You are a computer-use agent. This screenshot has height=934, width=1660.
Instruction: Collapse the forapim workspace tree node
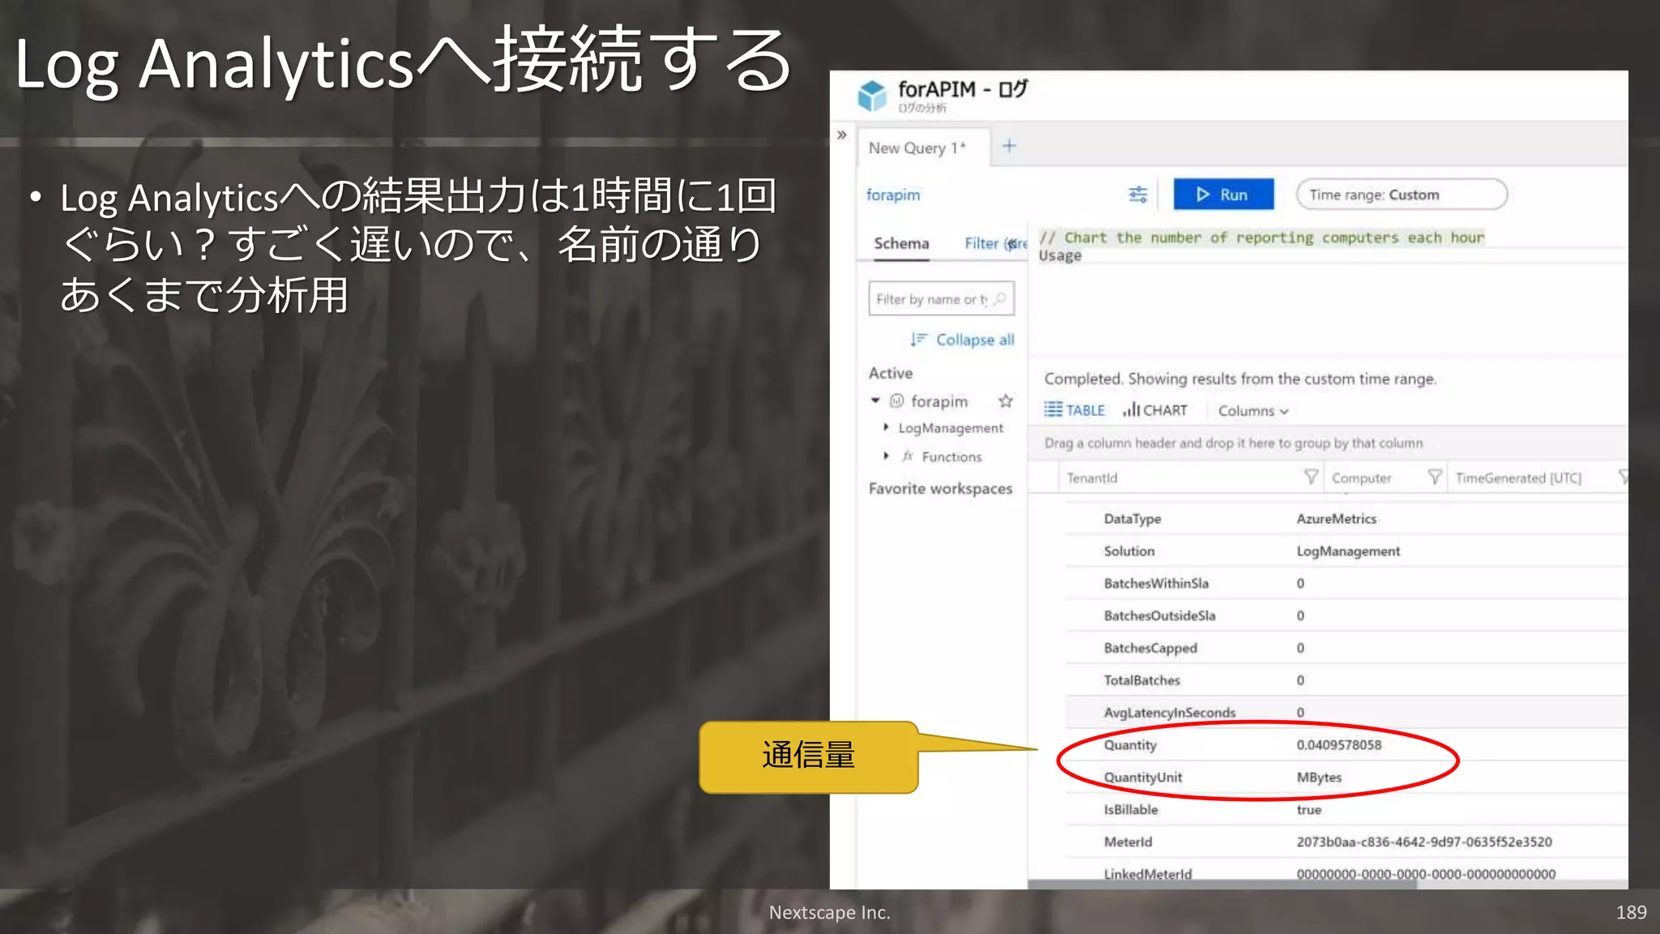[x=875, y=401]
